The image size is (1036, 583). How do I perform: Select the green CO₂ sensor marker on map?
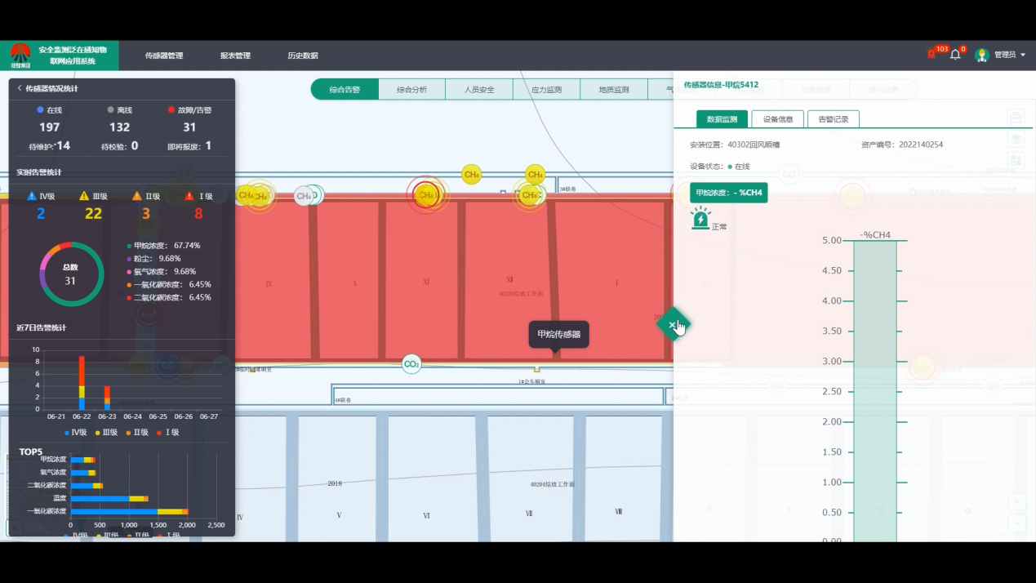click(x=411, y=364)
